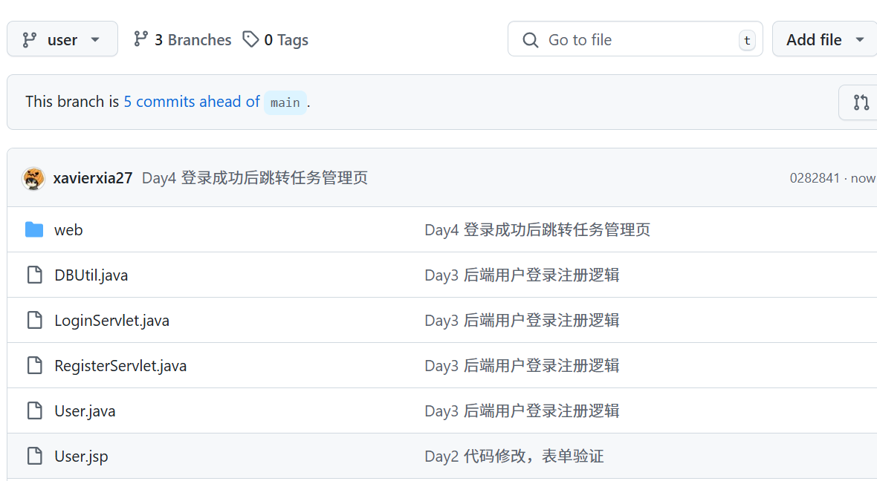Click the User.jsp file icon
Screen dimensions: 877x481
[34, 457]
